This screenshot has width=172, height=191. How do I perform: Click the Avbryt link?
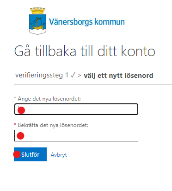pos(59,155)
